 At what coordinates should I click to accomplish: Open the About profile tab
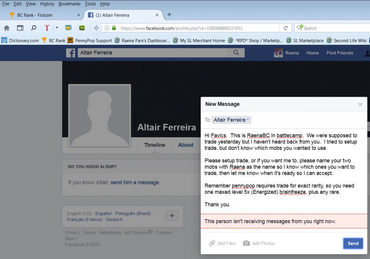(x=185, y=145)
